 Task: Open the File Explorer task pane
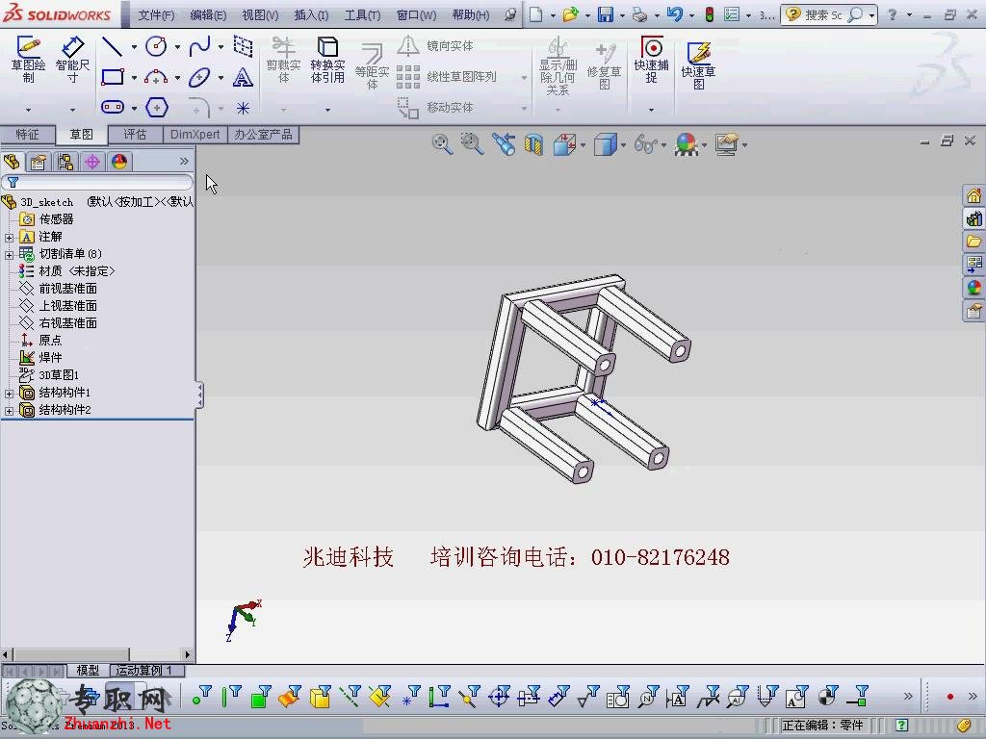click(974, 242)
